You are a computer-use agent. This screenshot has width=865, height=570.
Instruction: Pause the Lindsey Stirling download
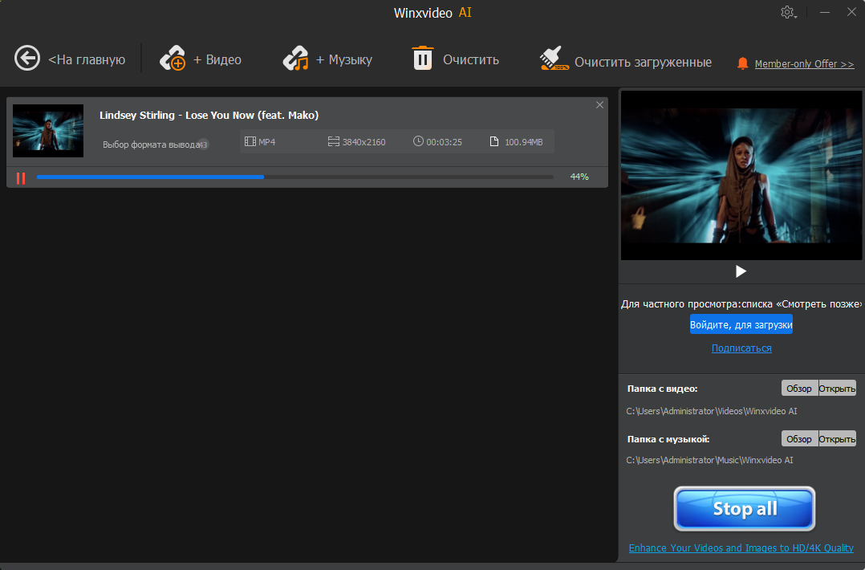tap(21, 178)
